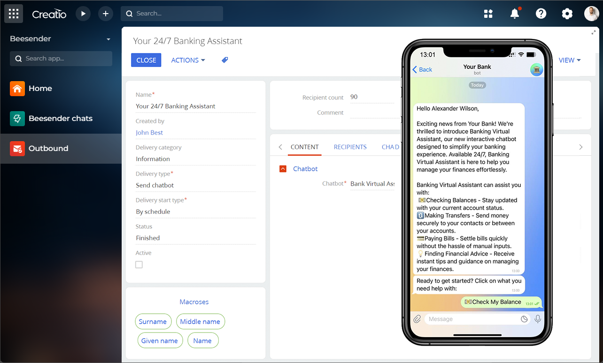Click the expand page corner icon
The height and width of the screenshot is (363, 603).
pos(594,32)
